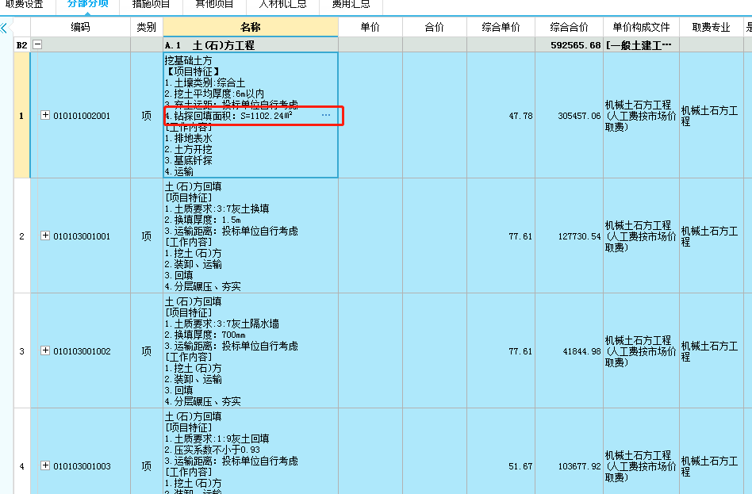Select the B2 row label
This screenshot has width=752, height=494.
21,45
